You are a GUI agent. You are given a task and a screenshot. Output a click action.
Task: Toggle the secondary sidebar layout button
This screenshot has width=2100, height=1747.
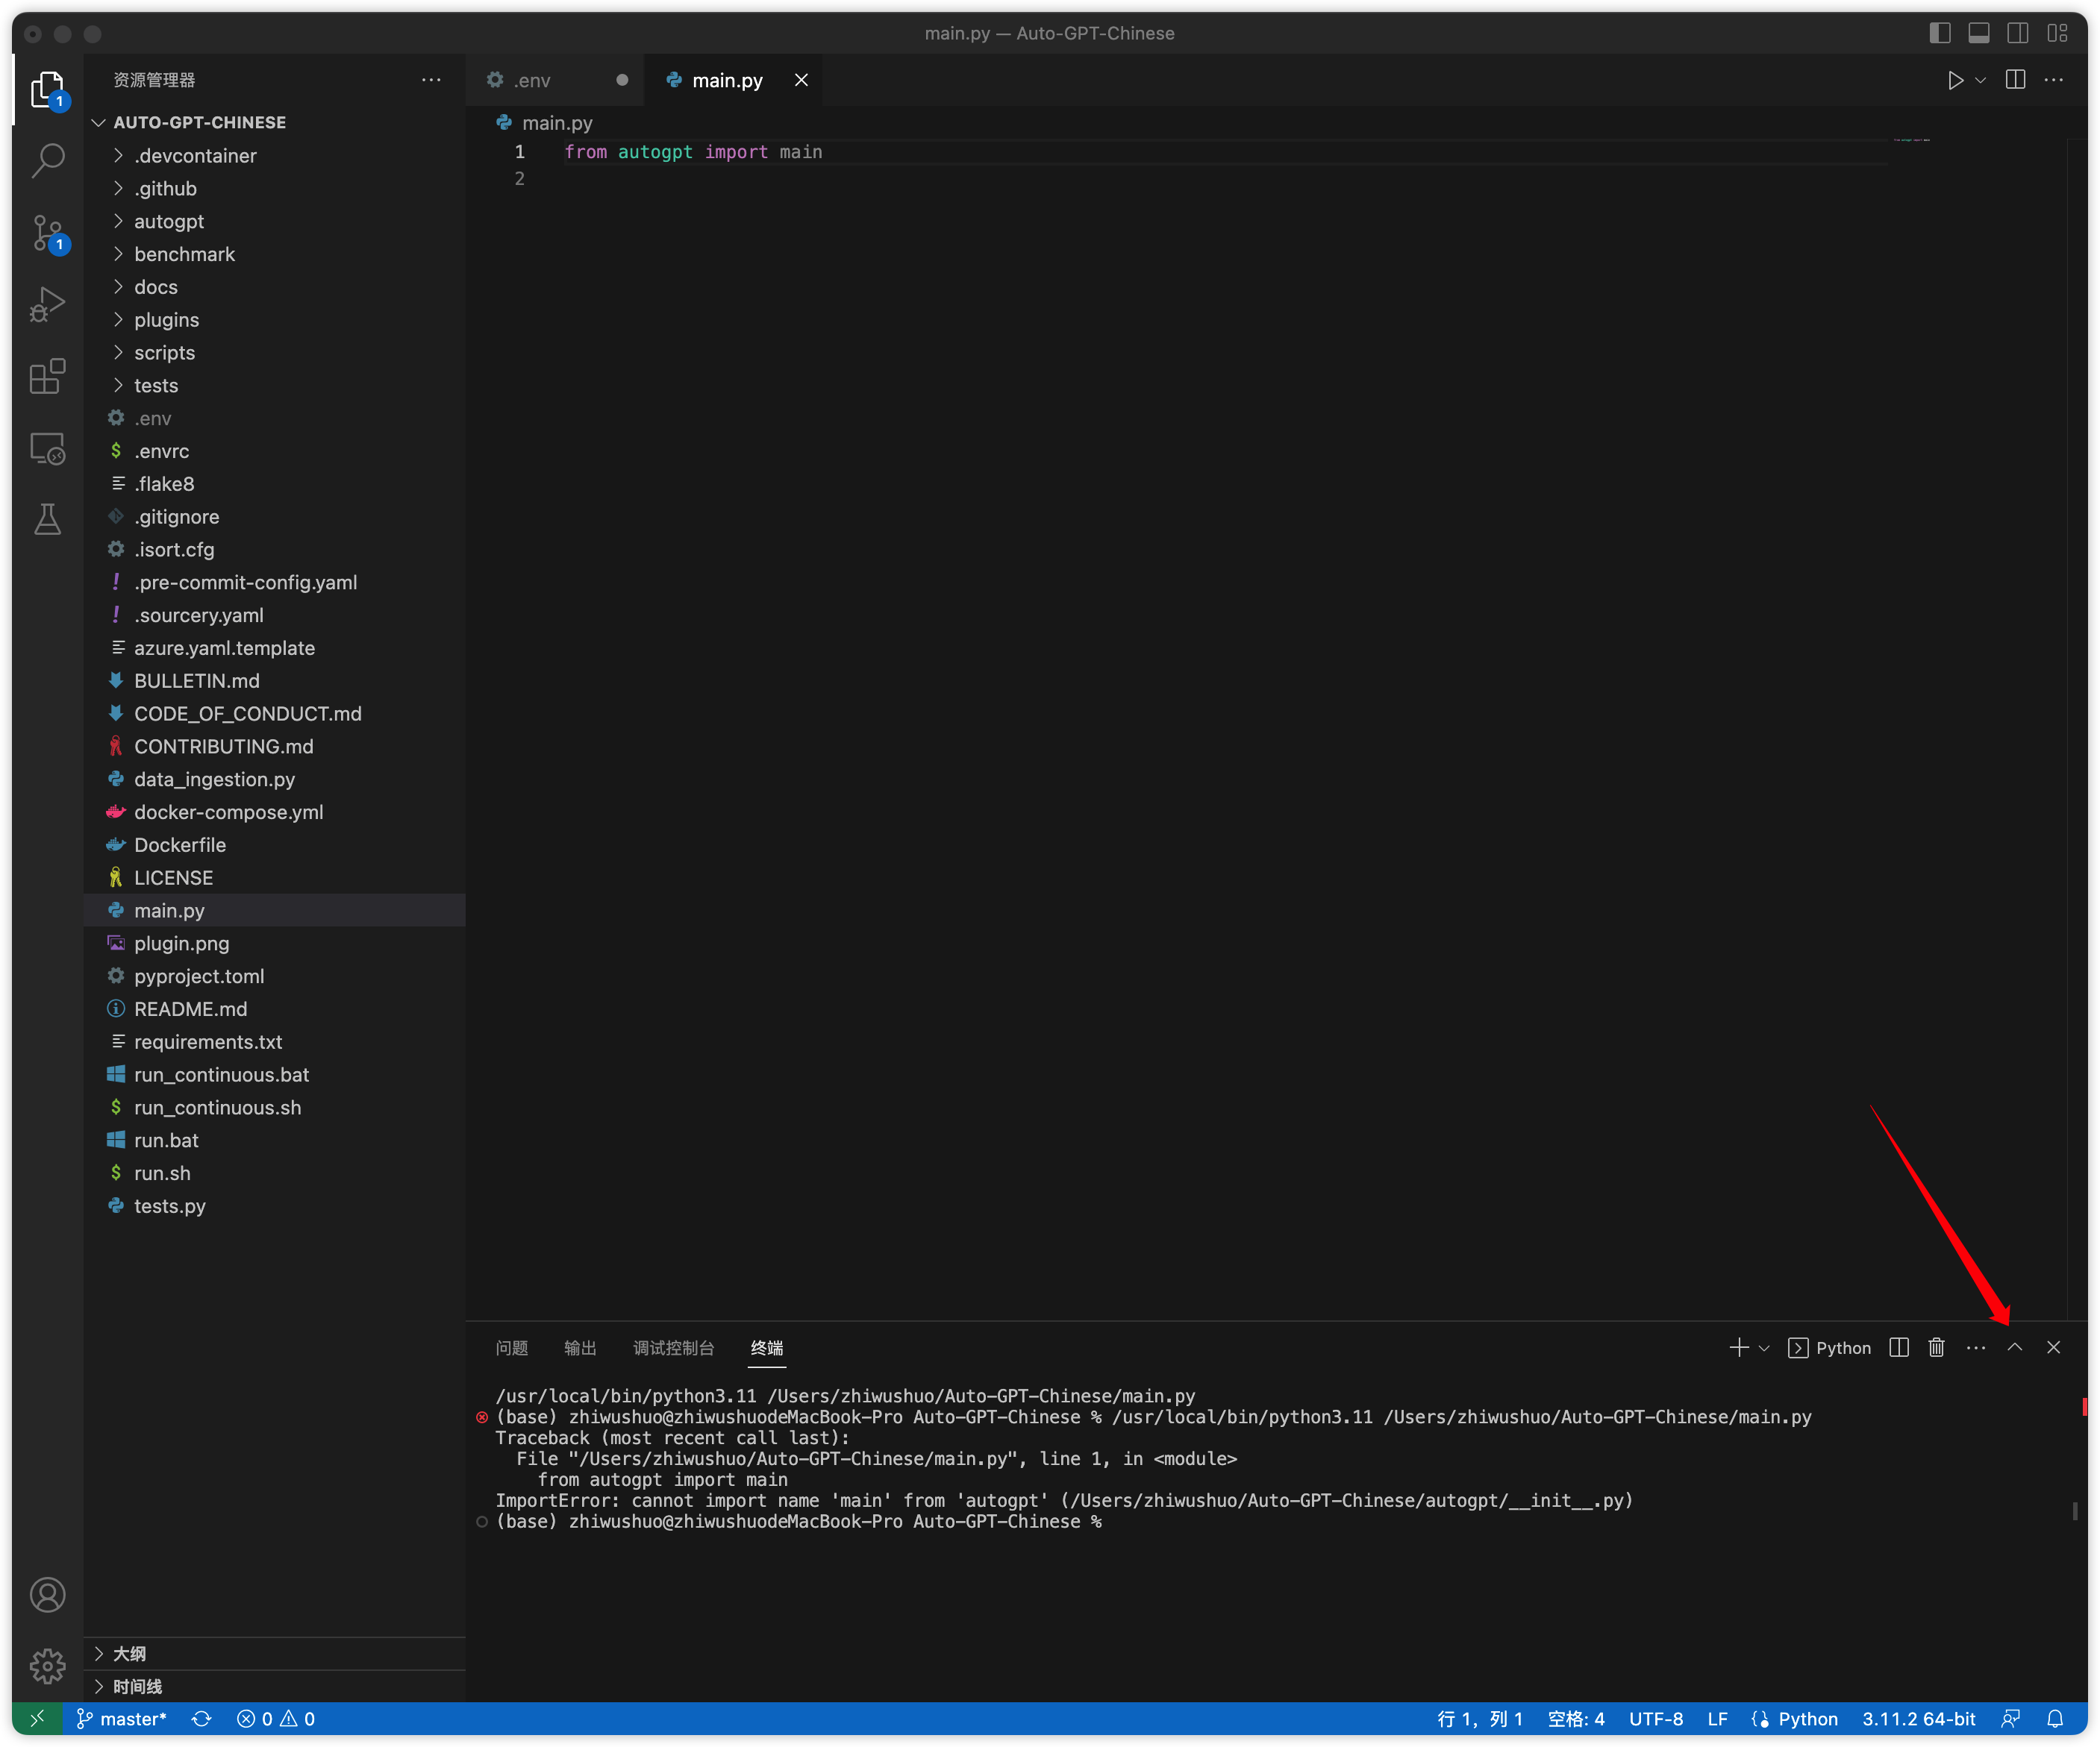[x=2017, y=33]
